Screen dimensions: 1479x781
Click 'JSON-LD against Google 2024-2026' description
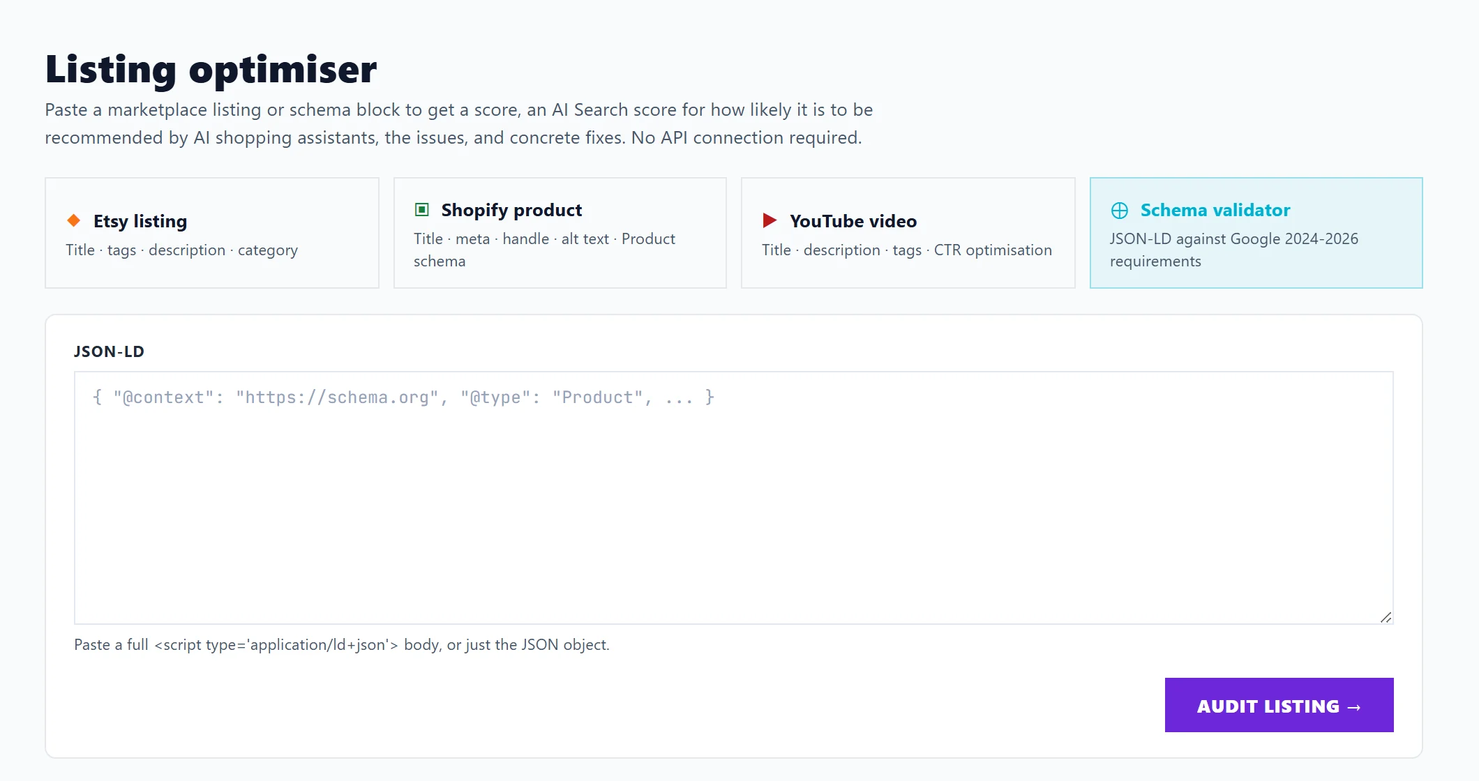pyautogui.click(x=1233, y=250)
